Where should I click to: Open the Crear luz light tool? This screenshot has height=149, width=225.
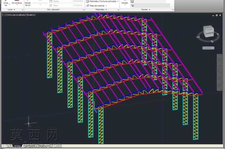[x=6, y=3]
